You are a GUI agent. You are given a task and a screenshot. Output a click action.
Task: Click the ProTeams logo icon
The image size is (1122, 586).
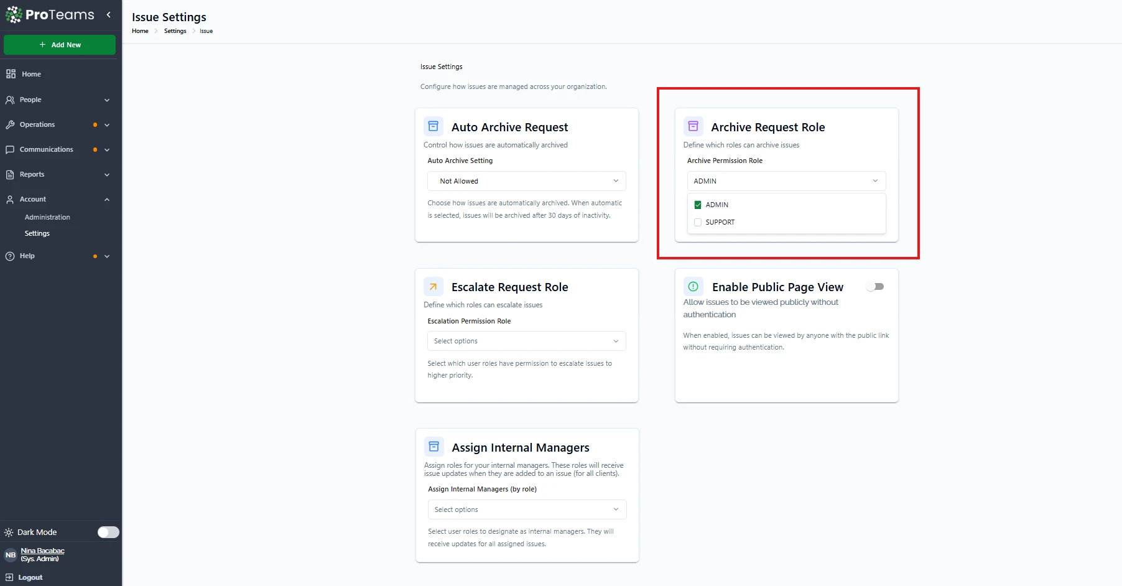(x=14, y=15)
